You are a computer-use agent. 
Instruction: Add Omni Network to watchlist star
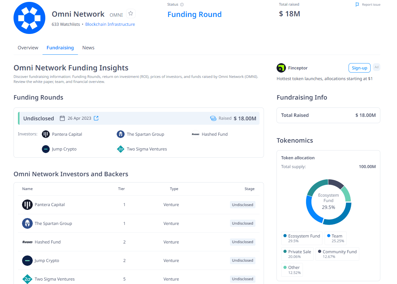[131, 14]
